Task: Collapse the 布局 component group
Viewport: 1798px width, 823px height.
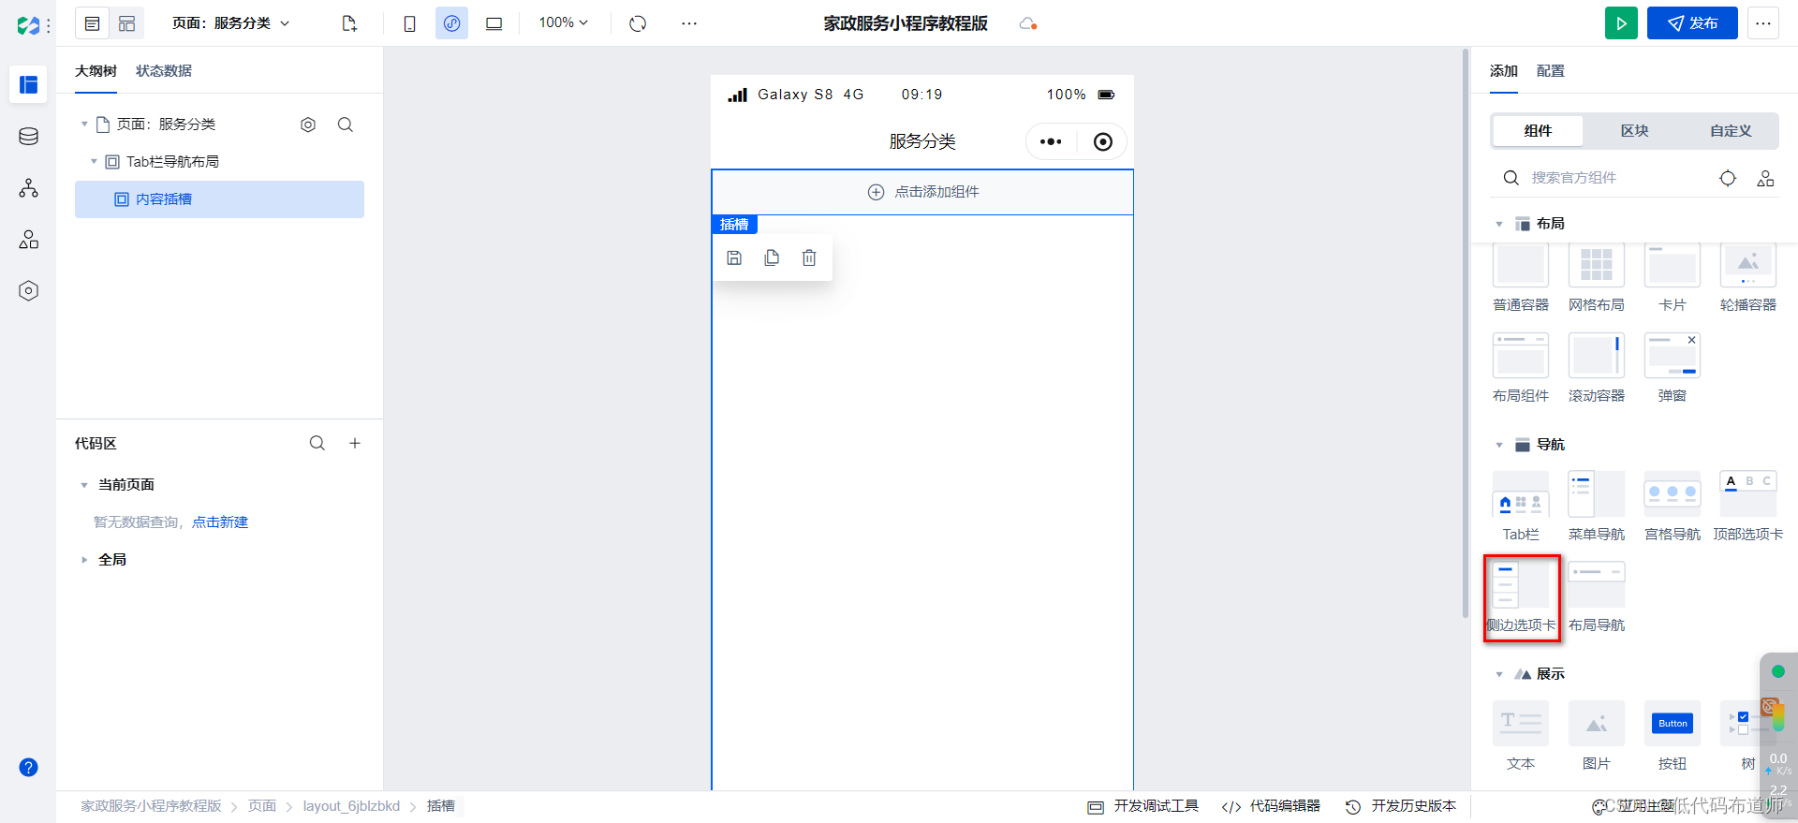Action: point(1499,224)
